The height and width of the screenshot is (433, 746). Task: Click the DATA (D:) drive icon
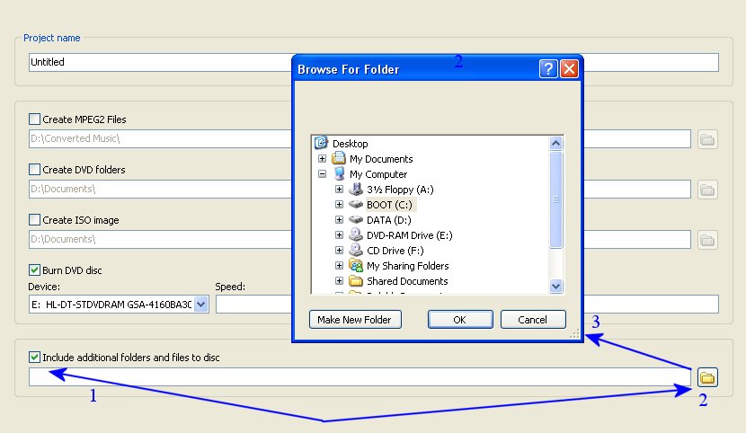click(x=355, y=219)
